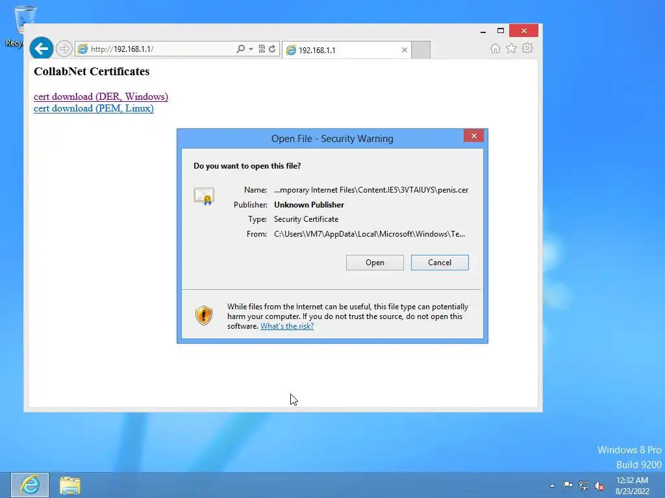Click the Internet Explorer taskbar icon
The height and width of the screenshot is (498, 665).
pos(30,485)
